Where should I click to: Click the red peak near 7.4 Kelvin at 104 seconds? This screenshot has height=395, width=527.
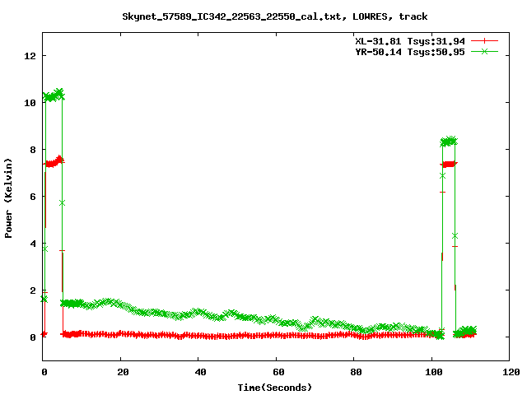pos(449,165)
